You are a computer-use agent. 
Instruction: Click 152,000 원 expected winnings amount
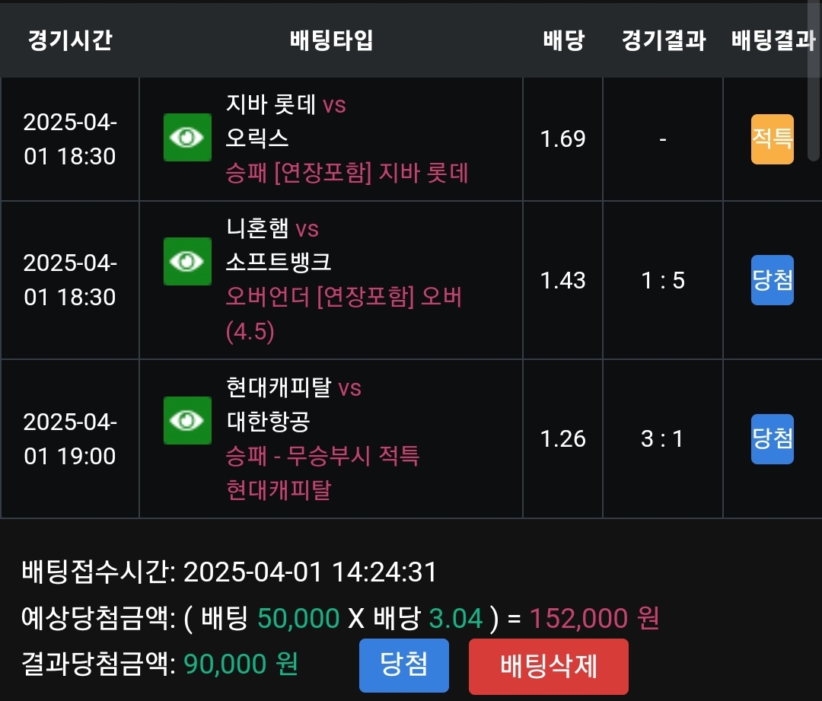[594, 618]
